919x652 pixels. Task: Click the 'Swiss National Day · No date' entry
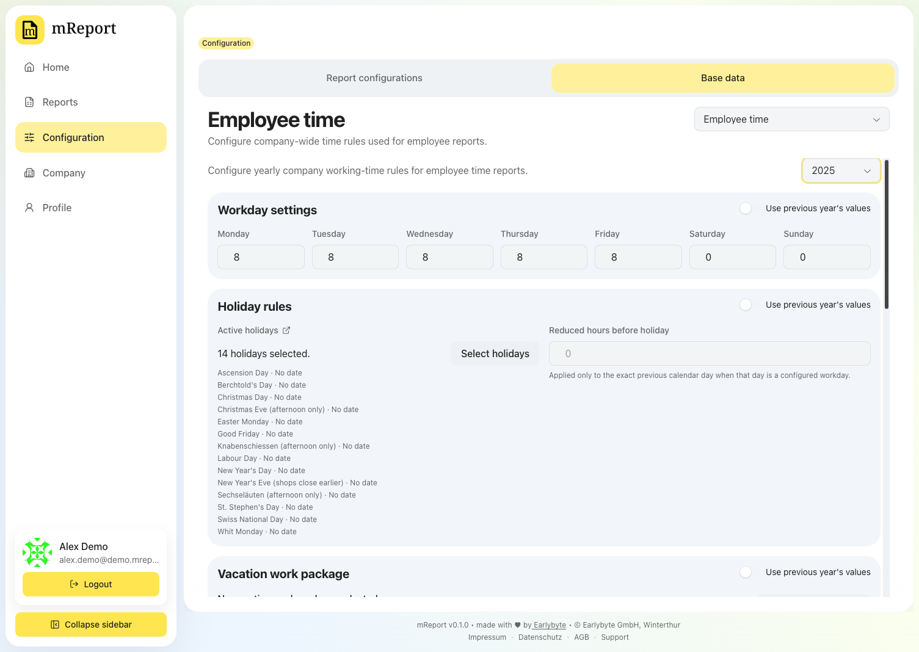tap(267, 520)
